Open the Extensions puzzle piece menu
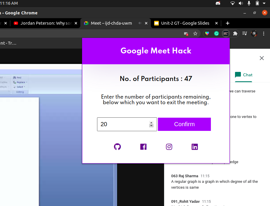270x206 pixels. pyautogui.click(x=235, y=33)
